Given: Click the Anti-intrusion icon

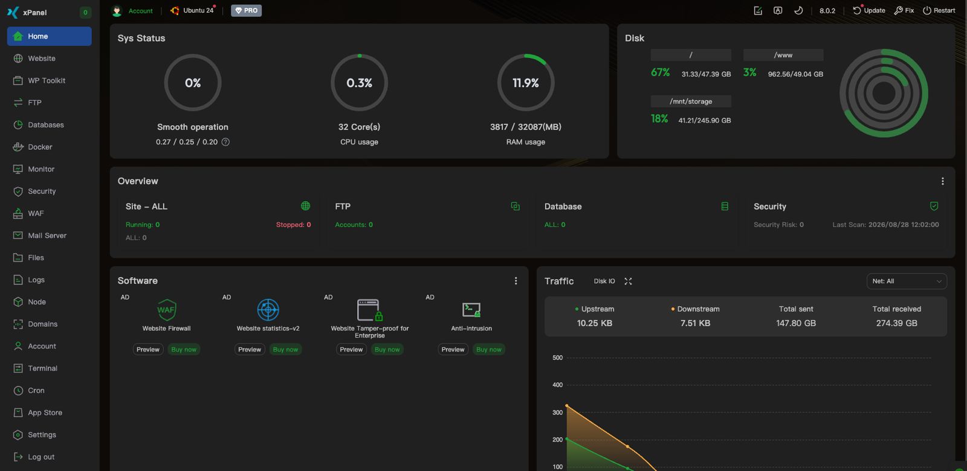Looking at the screenshot, I should pyautogui.click(x=471, y=310).
